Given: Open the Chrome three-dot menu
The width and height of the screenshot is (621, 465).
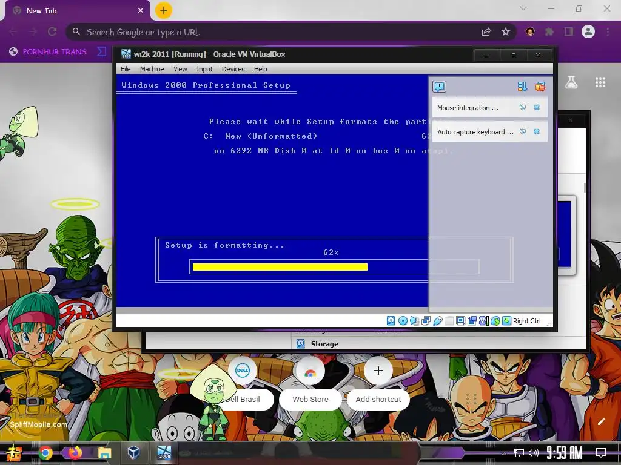Looking at the screenshot, I should [608, 31].
